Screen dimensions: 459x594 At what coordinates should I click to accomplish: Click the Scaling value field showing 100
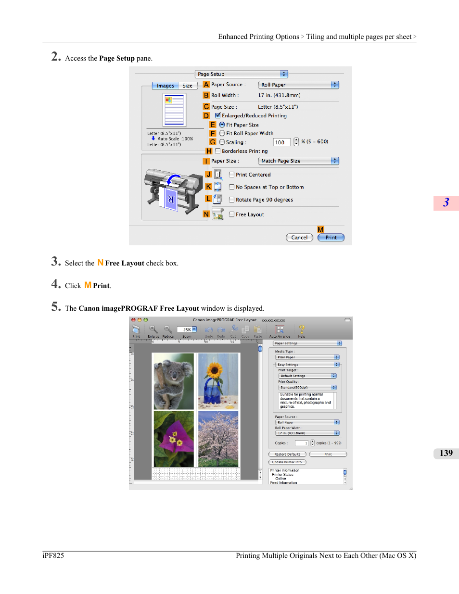coord(281,142)
